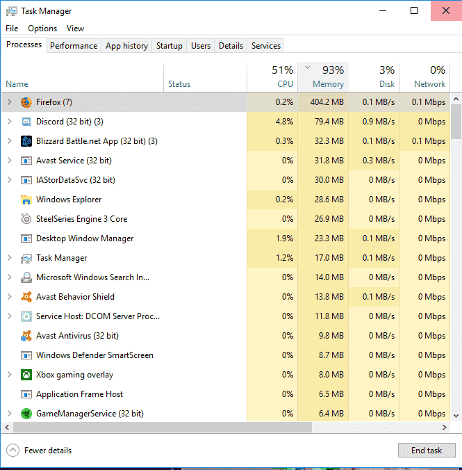Expand the IAStorDataSvc (32 bit) row
Screen dimensions: 462x470
[10, 180]
